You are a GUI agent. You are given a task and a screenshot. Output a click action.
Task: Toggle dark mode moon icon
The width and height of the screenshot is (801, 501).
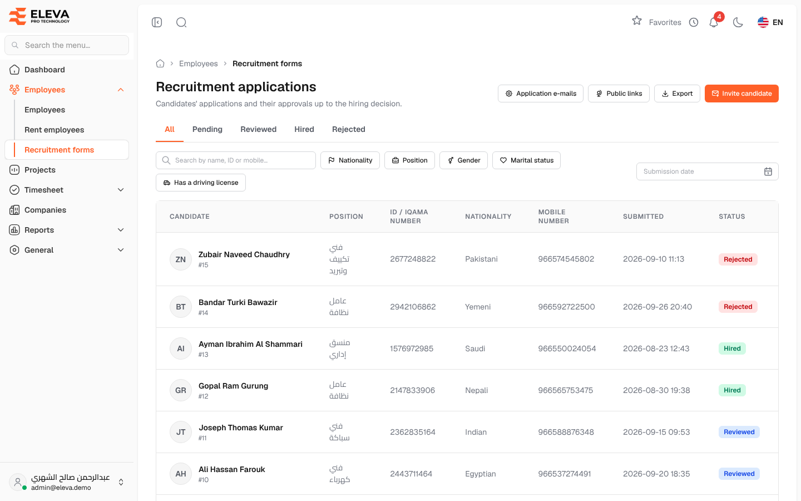738,22
